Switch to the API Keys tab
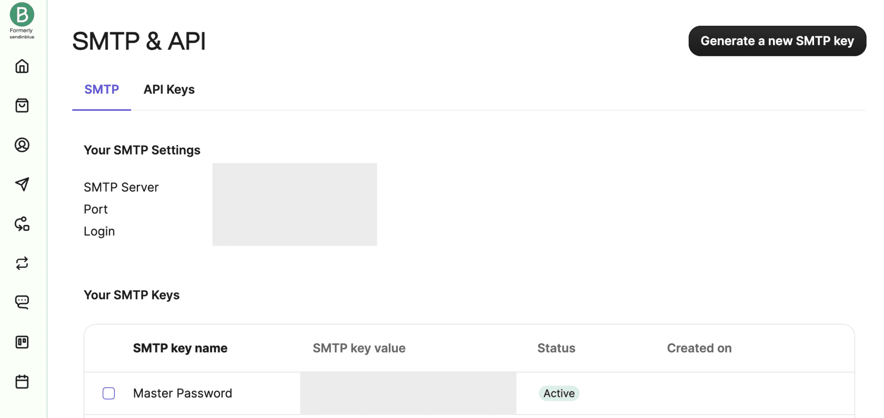 [x=169, y=89]
